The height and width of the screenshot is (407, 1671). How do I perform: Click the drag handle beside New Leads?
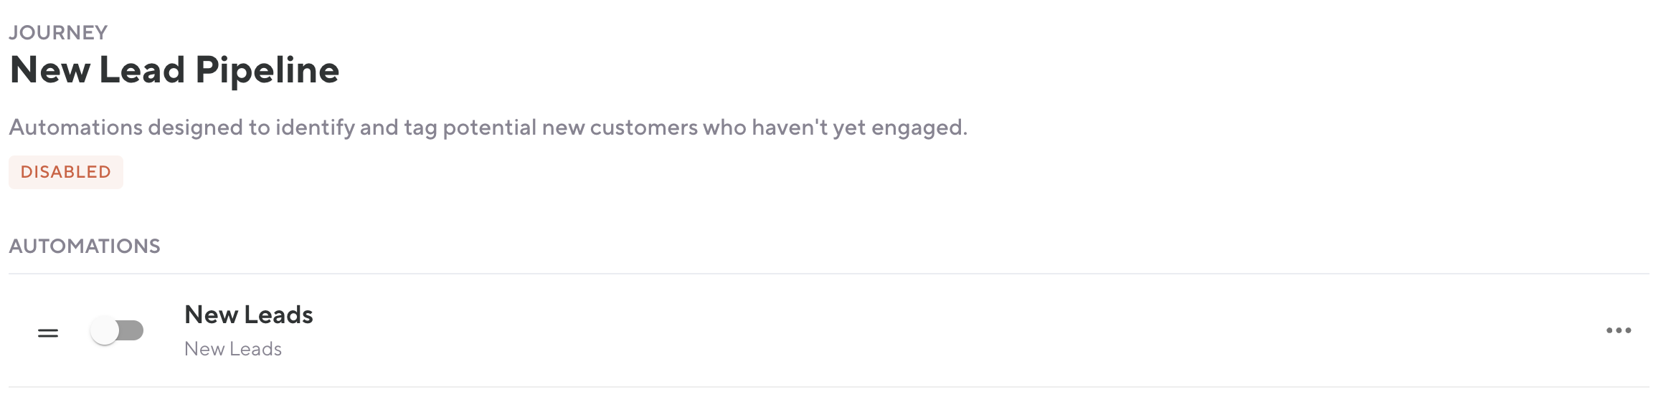tap(48, 332)
